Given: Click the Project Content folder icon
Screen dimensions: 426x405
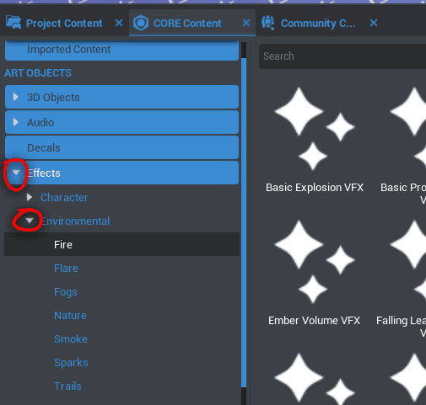Looking at the screenshot, I should (13, 23).
